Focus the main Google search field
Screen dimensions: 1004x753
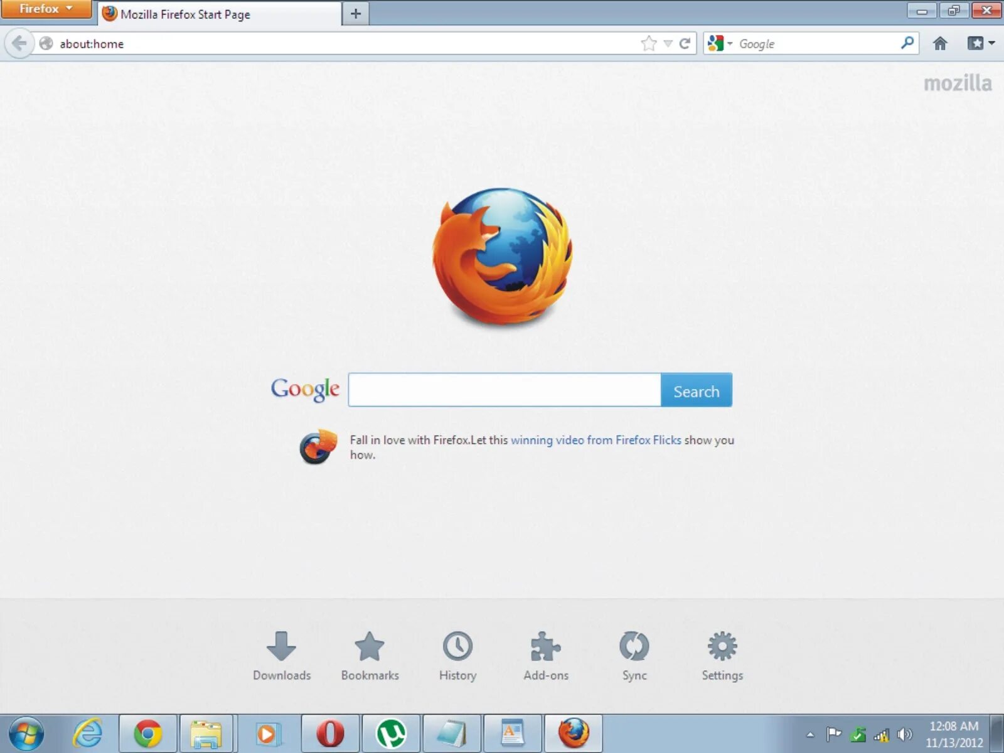(x=505, y=390)
